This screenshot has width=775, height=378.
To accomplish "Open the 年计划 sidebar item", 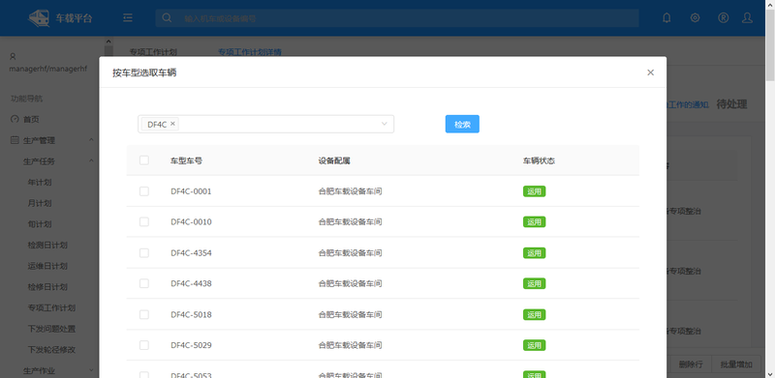I will click(x=40, y=182).
